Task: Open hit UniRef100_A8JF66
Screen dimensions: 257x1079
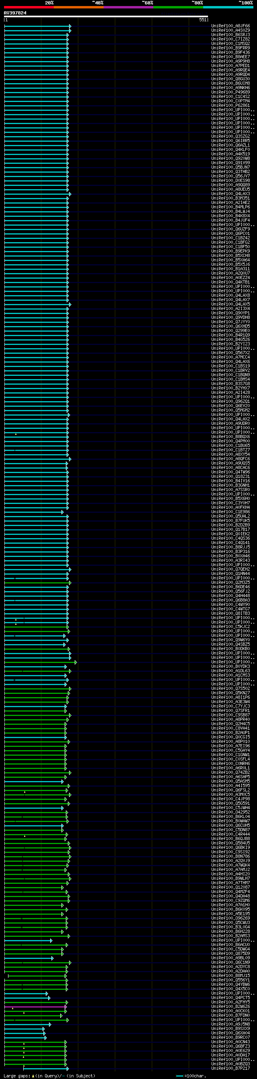Action: coord(230,26)
